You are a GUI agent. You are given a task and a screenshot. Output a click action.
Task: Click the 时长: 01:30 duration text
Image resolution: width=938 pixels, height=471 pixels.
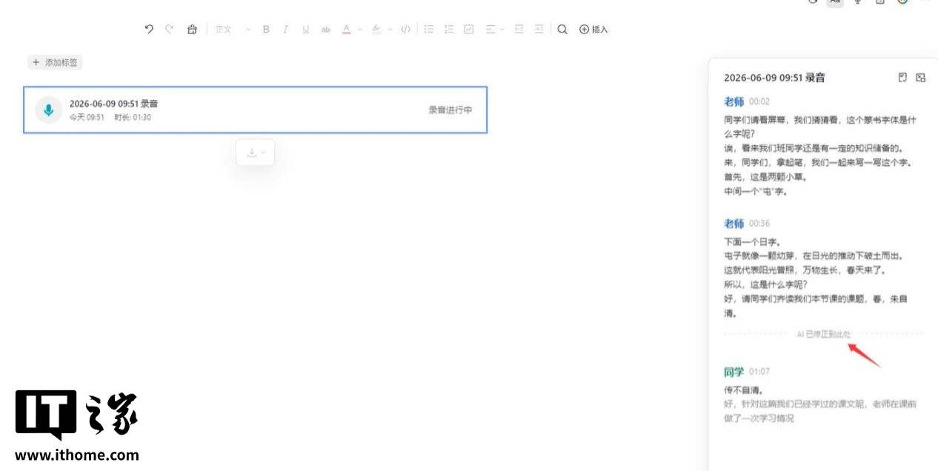pyautogui.click(x=133, y=117)
